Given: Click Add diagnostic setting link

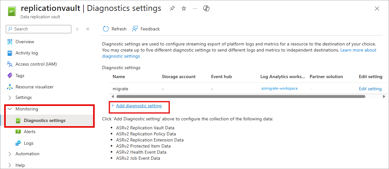Looking at the screenshot, I should pos(139,106).
